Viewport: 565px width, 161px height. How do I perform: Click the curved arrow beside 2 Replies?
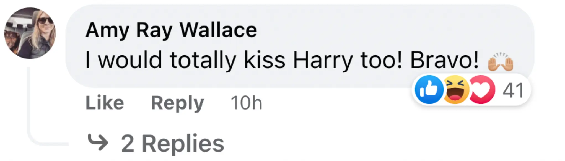(x=98, y=142)
